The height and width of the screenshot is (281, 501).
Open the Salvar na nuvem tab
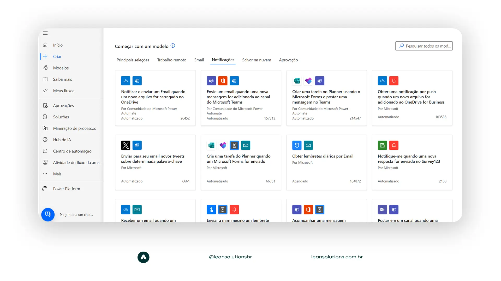[257, 60]
